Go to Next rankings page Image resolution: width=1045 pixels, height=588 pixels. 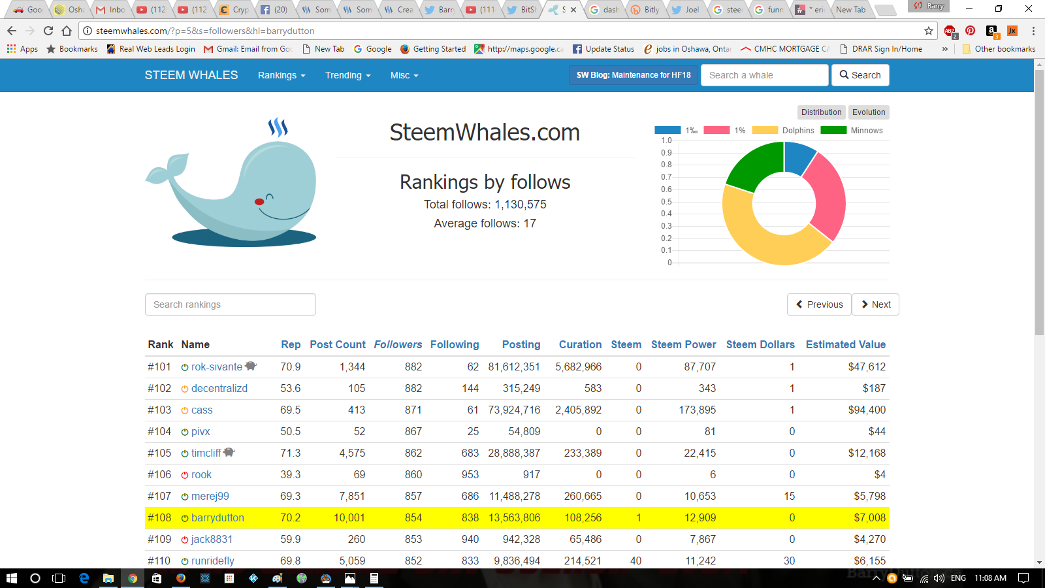click(x=875, y=304)
